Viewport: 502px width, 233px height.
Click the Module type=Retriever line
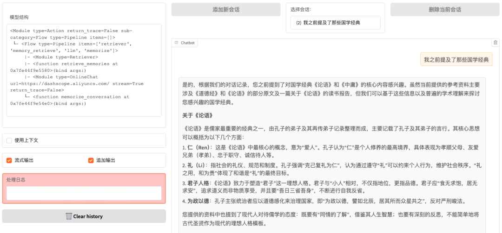pyautogui.click(x=61, y=57)
